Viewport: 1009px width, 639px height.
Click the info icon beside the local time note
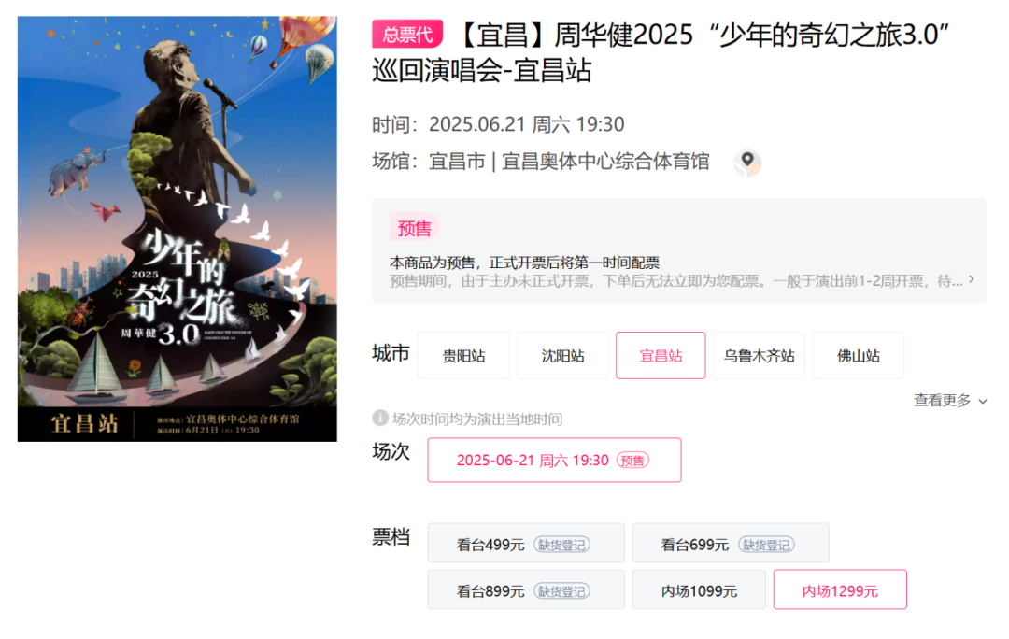(x=379, y=419)
